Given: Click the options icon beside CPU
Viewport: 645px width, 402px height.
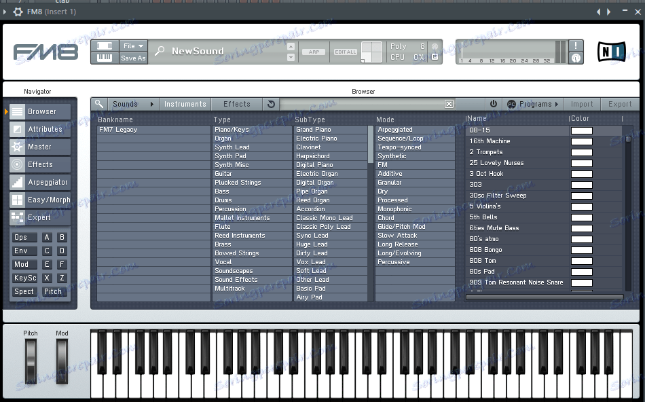Looking at the screenshot, I should pos(435,57).
